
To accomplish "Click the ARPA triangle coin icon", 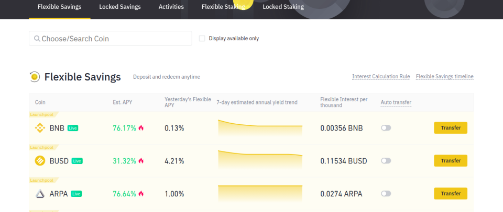I will click(40, 193).
